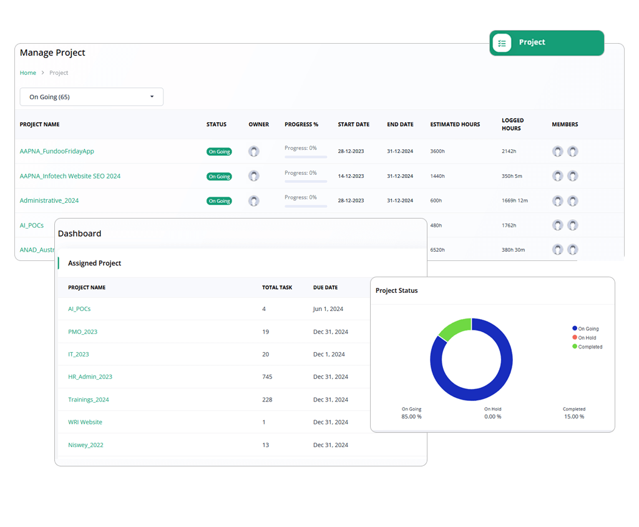
Task: Click MEMBERS column header
Action: point(565,124)
